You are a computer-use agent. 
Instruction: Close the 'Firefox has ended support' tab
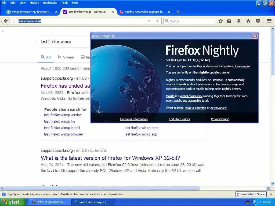(169, 12)
